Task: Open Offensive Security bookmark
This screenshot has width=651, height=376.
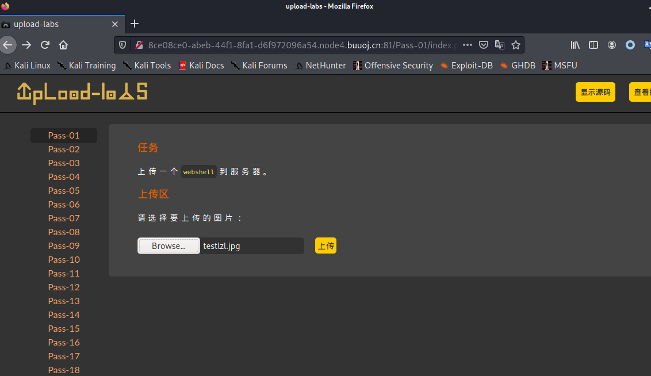Action: (x=393, y=66)
